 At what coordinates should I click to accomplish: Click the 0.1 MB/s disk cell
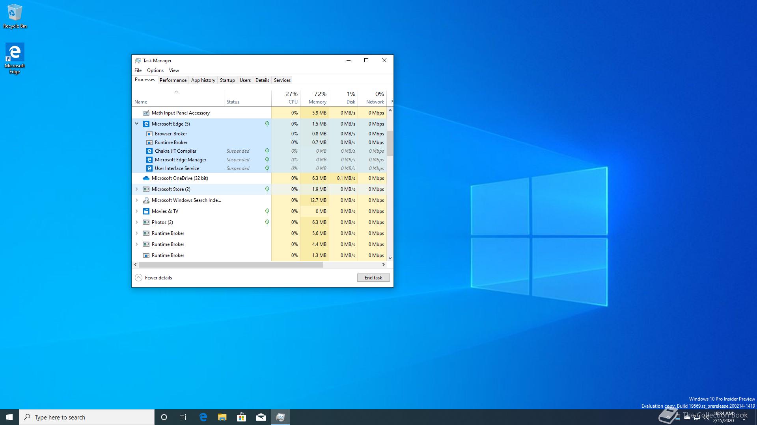(x=343, y=178)
